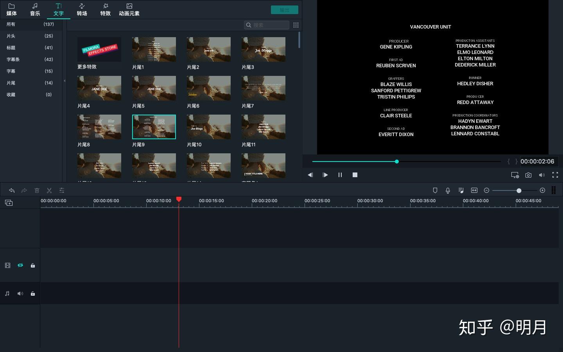Toggle the audio track lock
This screenshot has height=352, width=563.
click(33, 293)
